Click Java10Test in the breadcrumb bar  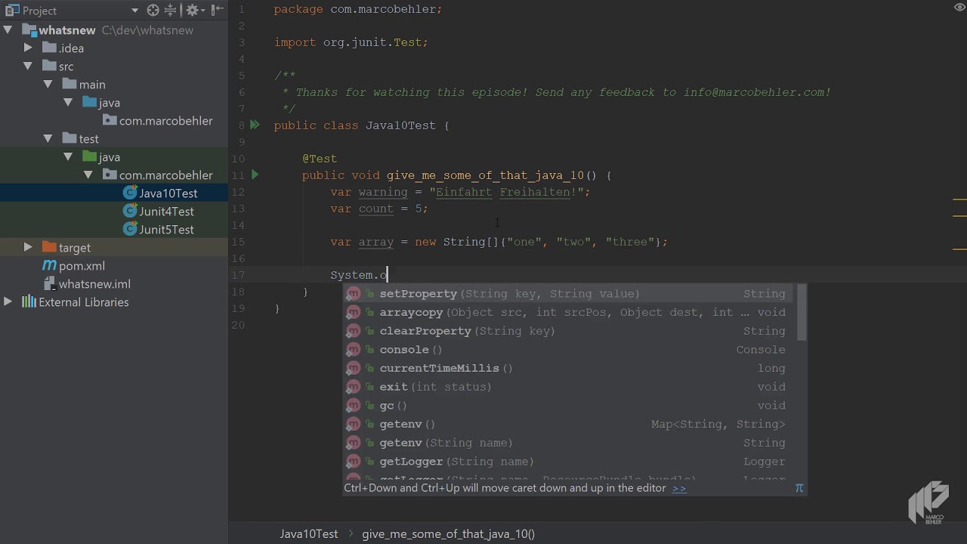[x=309, y=533]
